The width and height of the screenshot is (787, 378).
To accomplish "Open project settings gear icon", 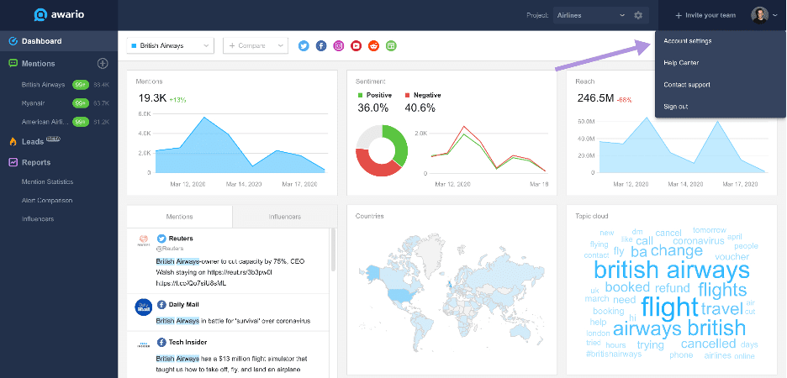I will coord(638,16).
